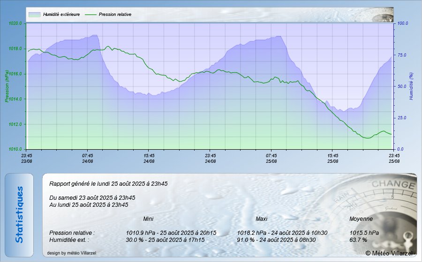Image resolution: width=422 pixels, height=262 pixels.
Task: Click the © Météo Villarzel copyright text
Action: [389, 253]
